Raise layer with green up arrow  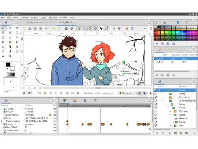click(157, 133)
